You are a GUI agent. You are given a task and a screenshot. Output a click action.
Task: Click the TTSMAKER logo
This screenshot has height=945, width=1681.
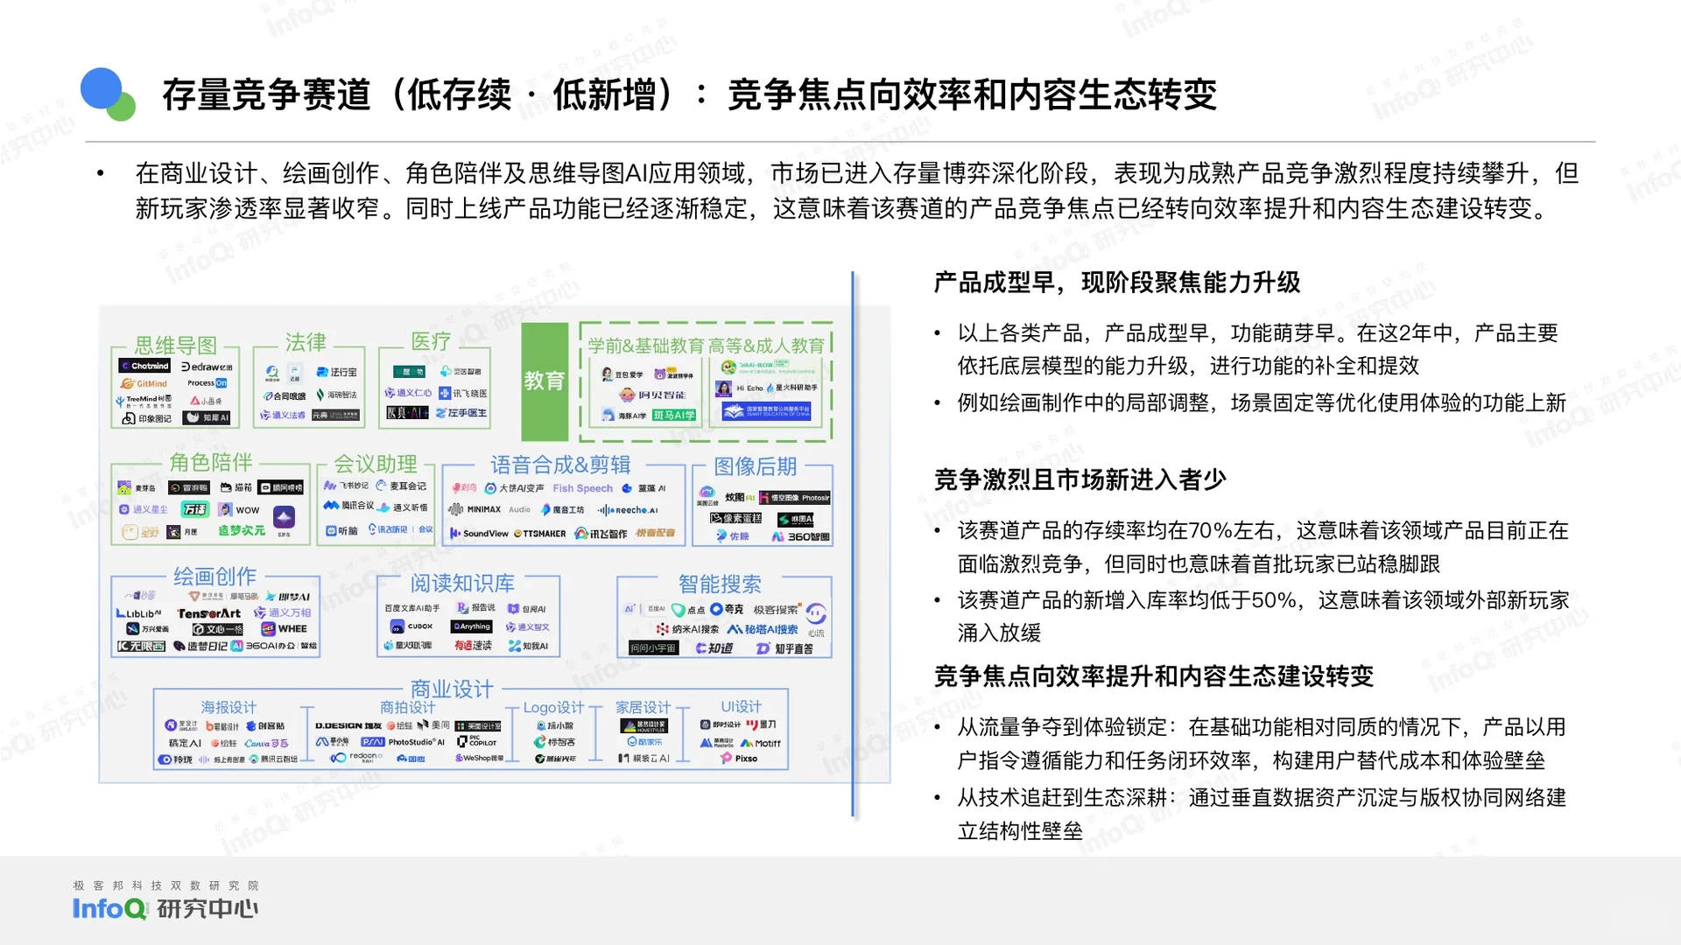pyautogui.click(x=539, y=533)
